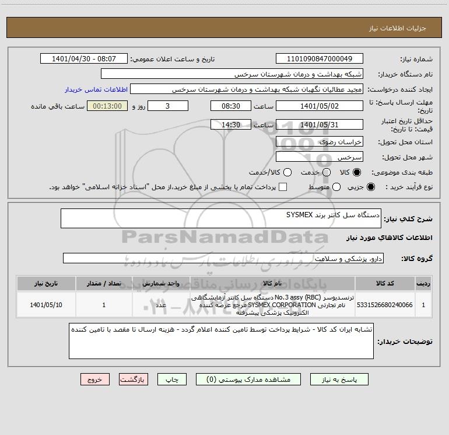
Task: Click the ردیف column header
Action: click(x=423, y=283)
